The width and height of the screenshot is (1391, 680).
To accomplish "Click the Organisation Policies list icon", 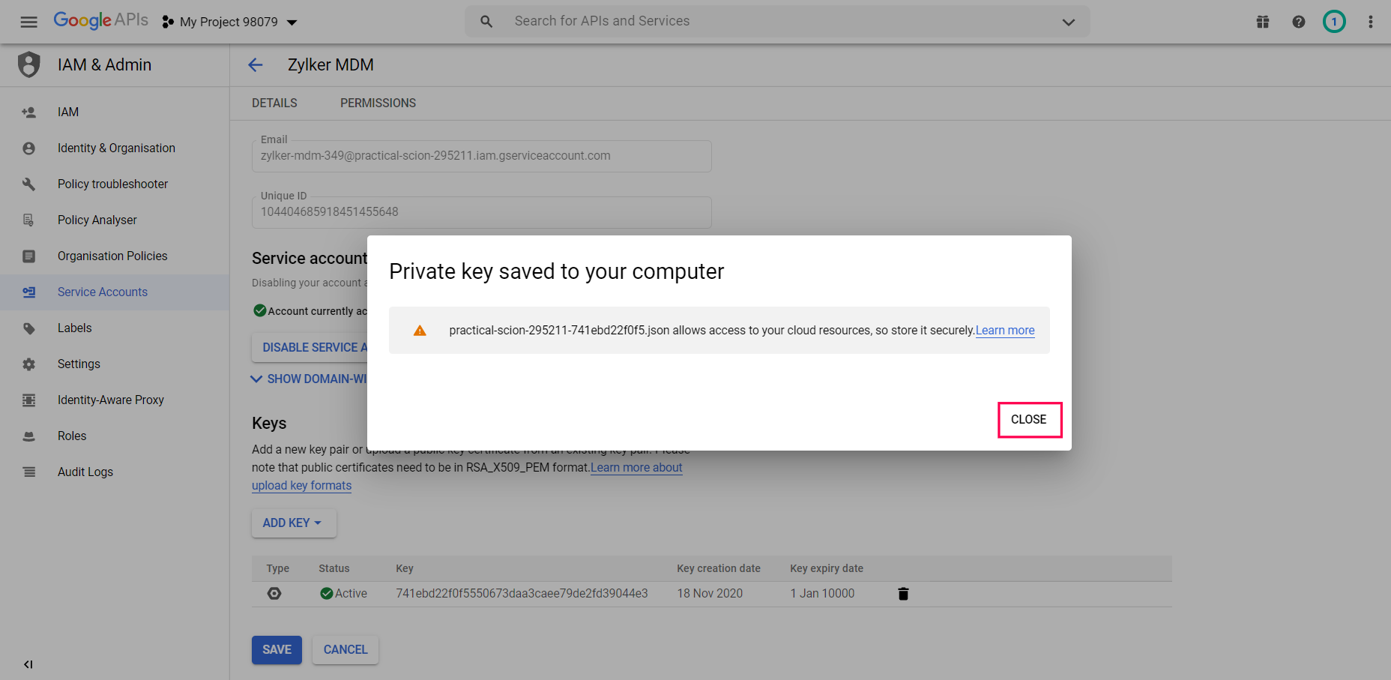I will [x=28, y=256].
